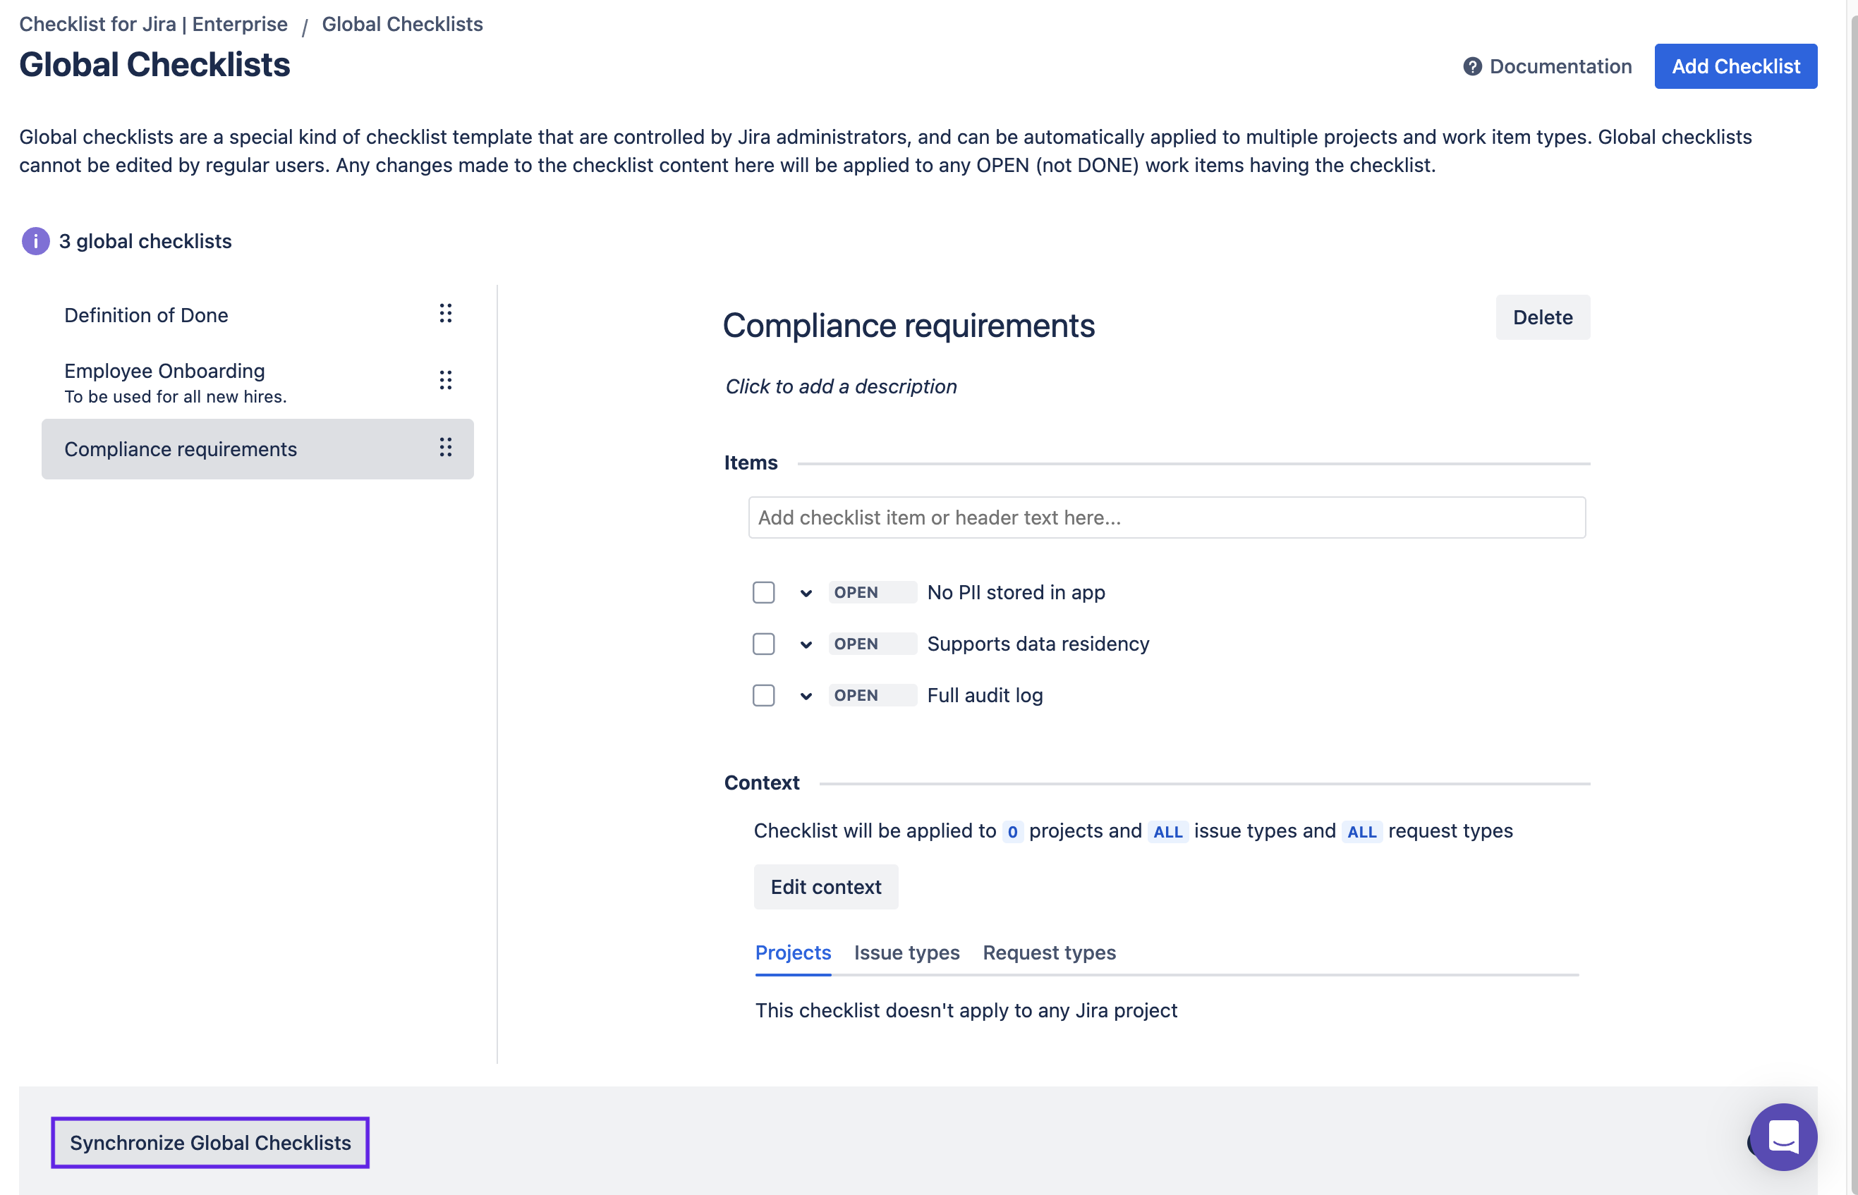Select Employee Onboarding checklist in list
This screenshot has height=1195, width=1858.
(164, 371)
